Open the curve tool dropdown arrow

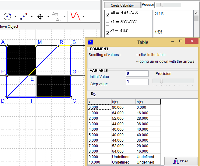tap(83, 16)
